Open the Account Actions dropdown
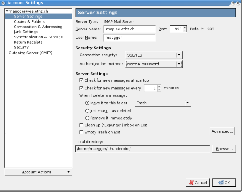242x192 pixels. click(38, 172)
